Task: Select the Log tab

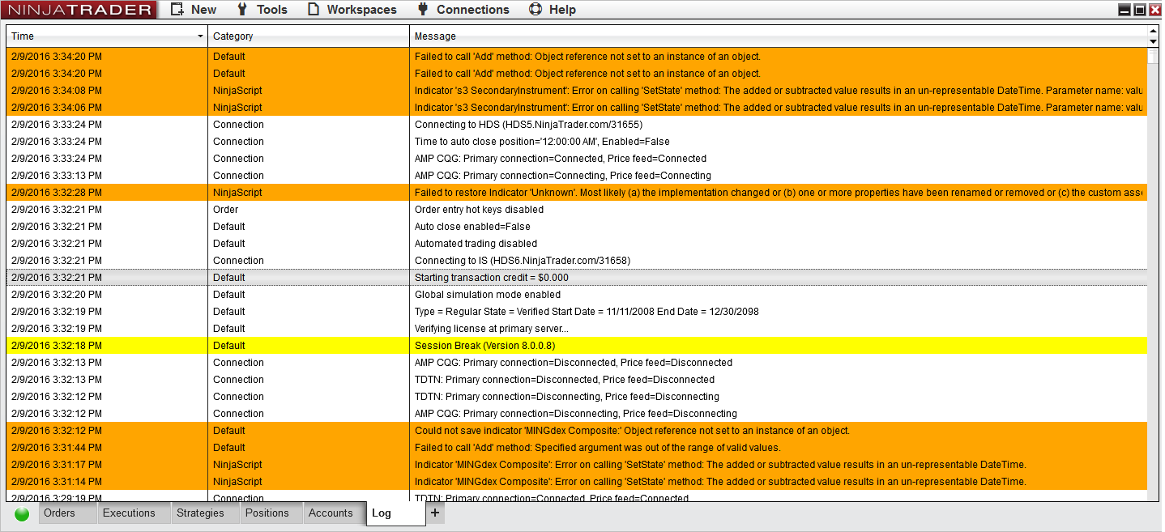Action: point(395,513)
